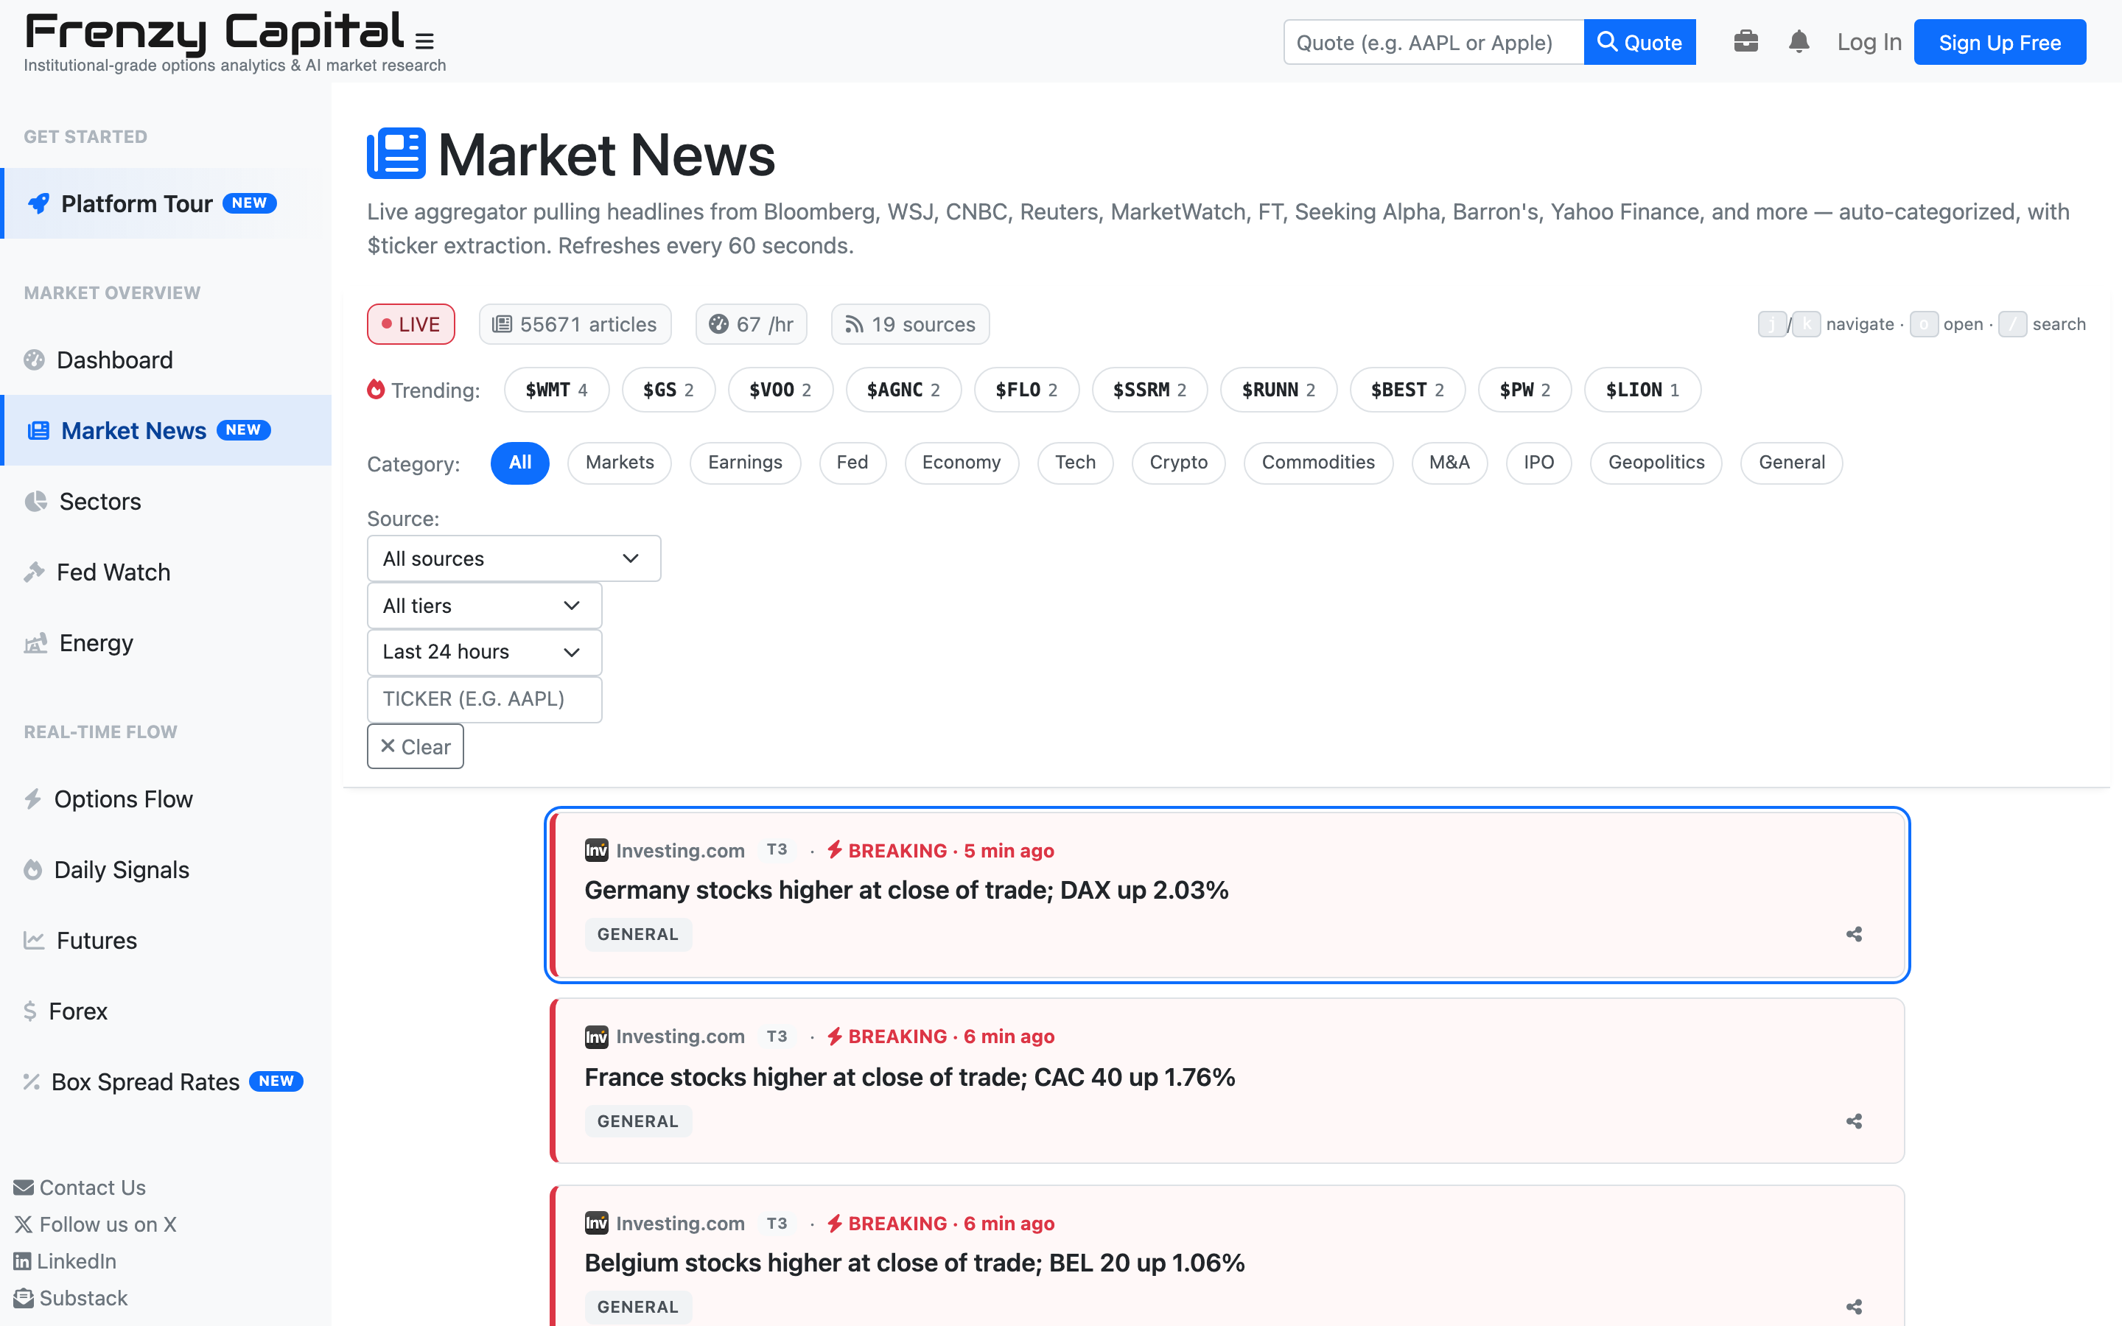Click the Investing.com logo on the BEL 20 article

click(x=596, y=1223)
